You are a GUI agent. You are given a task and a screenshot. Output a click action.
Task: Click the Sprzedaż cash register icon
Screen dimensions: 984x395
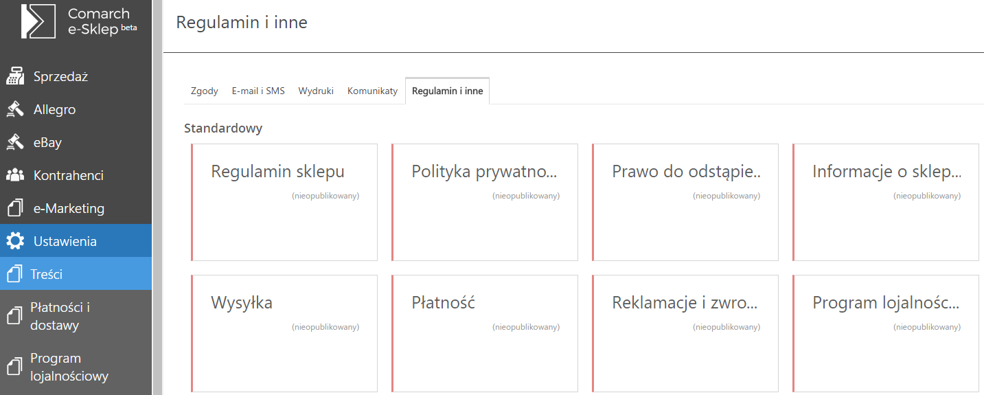click(x=15, y=77)
